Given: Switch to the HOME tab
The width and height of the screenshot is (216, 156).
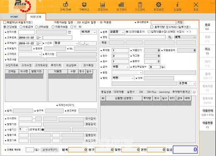Looking at the screenshot, I should pos(14,17).
